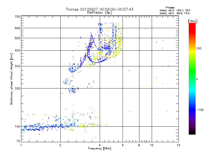Click the x-axis '10' tick label

[x=152, y=145]
